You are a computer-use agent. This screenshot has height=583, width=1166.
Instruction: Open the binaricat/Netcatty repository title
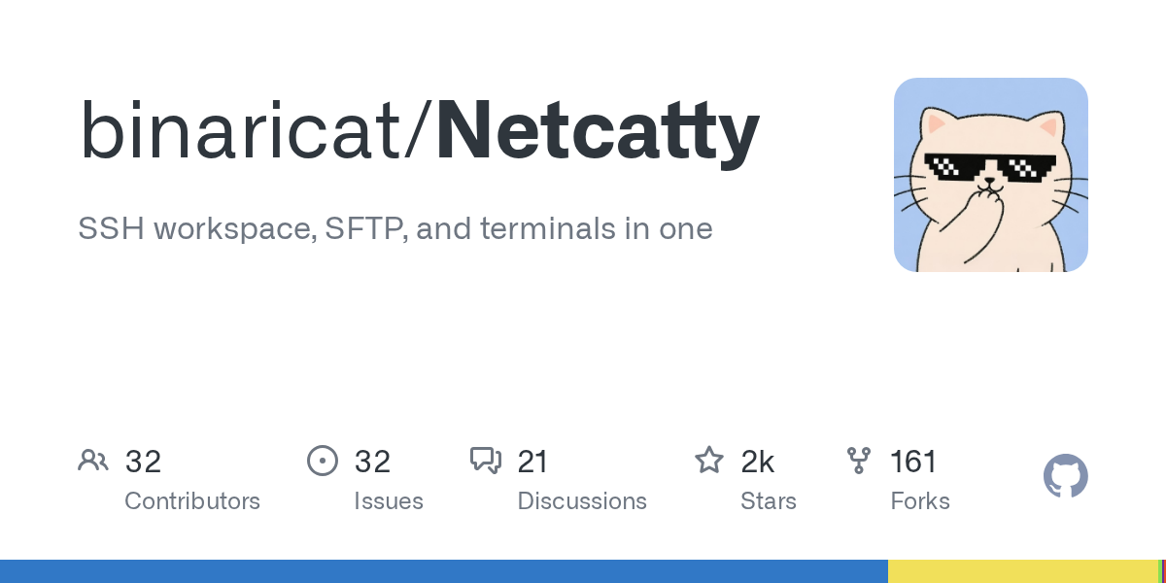(419, 130)
